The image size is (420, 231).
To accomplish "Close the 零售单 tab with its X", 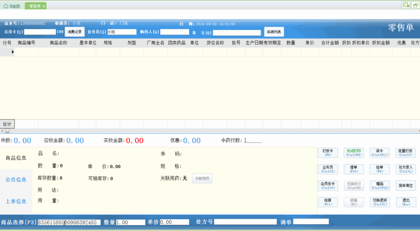I will tap(44, 6).
